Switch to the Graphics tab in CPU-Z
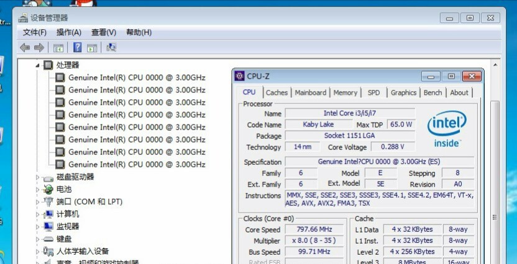517x264 pixels. 403,93
